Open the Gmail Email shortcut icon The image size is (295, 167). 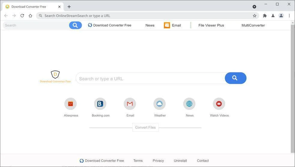click(x=130, y=104)
